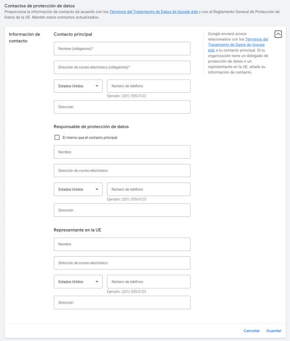This screenshot has width=290, height=341.
Task: Focus the EU representative phone number field
Action: pyautogui.click(x=149, y=282)
